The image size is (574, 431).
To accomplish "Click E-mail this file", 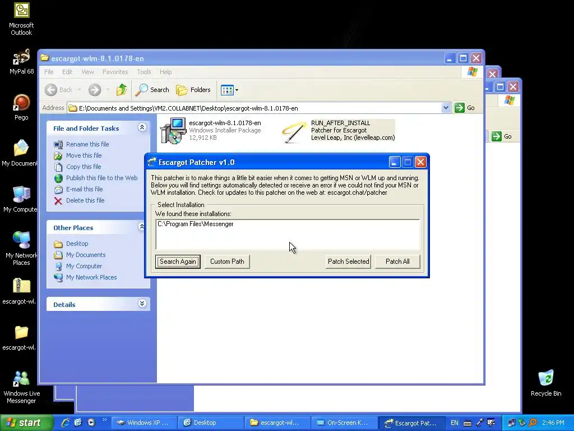I will pos(84,189).
